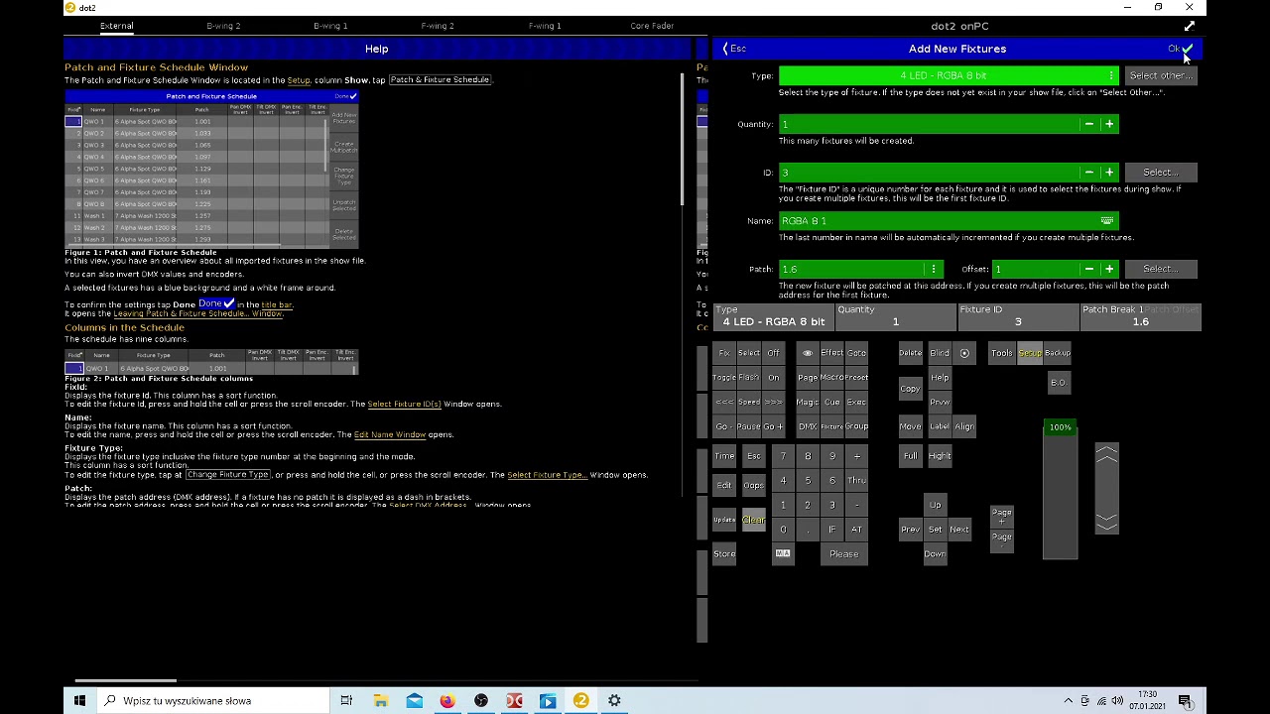Click the Clear key
Screen dimensions: 1270x714
(x=754, y=520)
